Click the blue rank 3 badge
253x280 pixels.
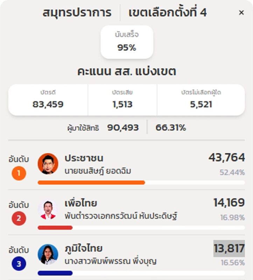[x=19, y=264]
